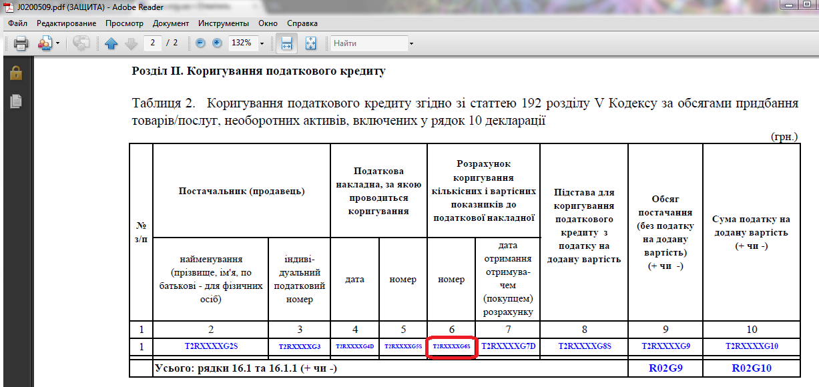This screenshot has width=819, height=387.
Task: Expand the collaborate button dropdown arrow
Action: click(x=57, y=43)
